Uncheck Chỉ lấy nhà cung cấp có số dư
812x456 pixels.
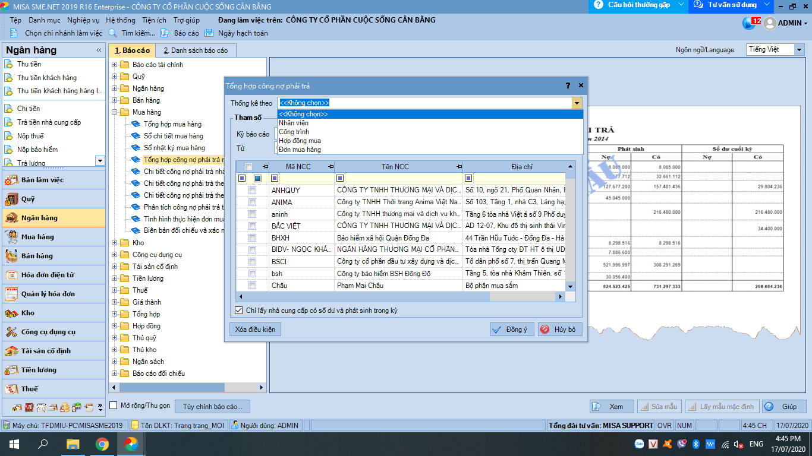239,311
